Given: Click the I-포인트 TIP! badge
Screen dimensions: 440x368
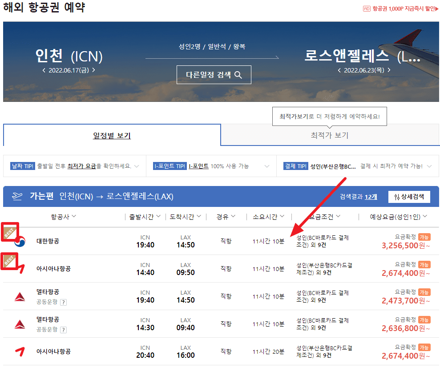Looking at the screenshot, I should 170,166.
